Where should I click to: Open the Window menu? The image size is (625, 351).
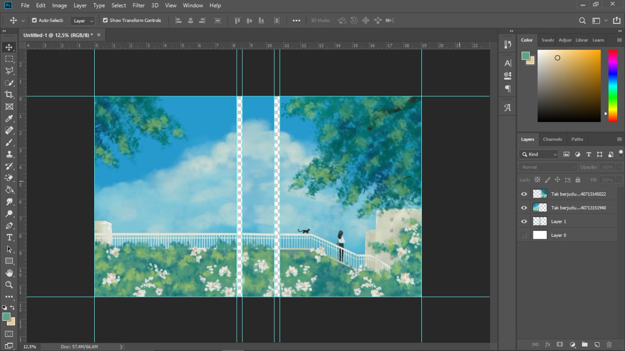click(x=193, y=5)
